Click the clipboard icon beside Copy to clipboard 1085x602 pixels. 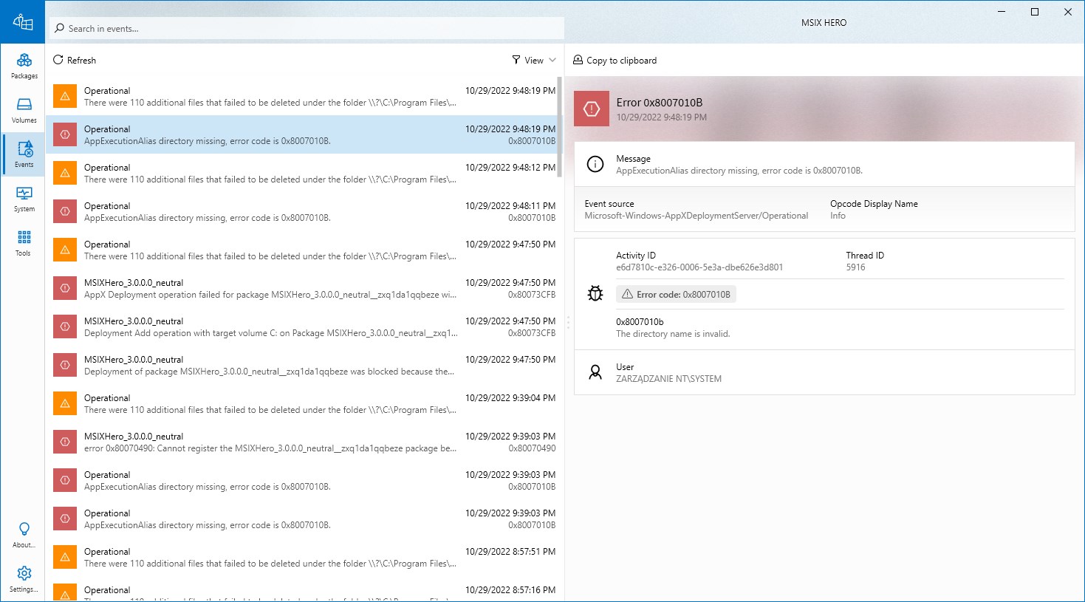click(578, 60)
